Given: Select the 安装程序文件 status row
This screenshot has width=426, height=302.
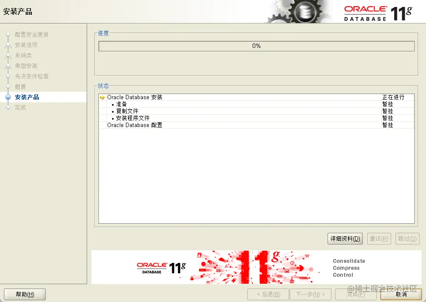Looking at the screenshot, I should point(257,118).
